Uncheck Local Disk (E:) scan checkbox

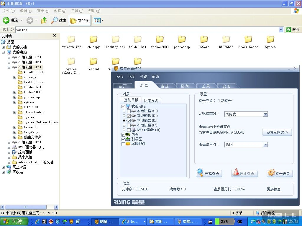coord(129,120)
